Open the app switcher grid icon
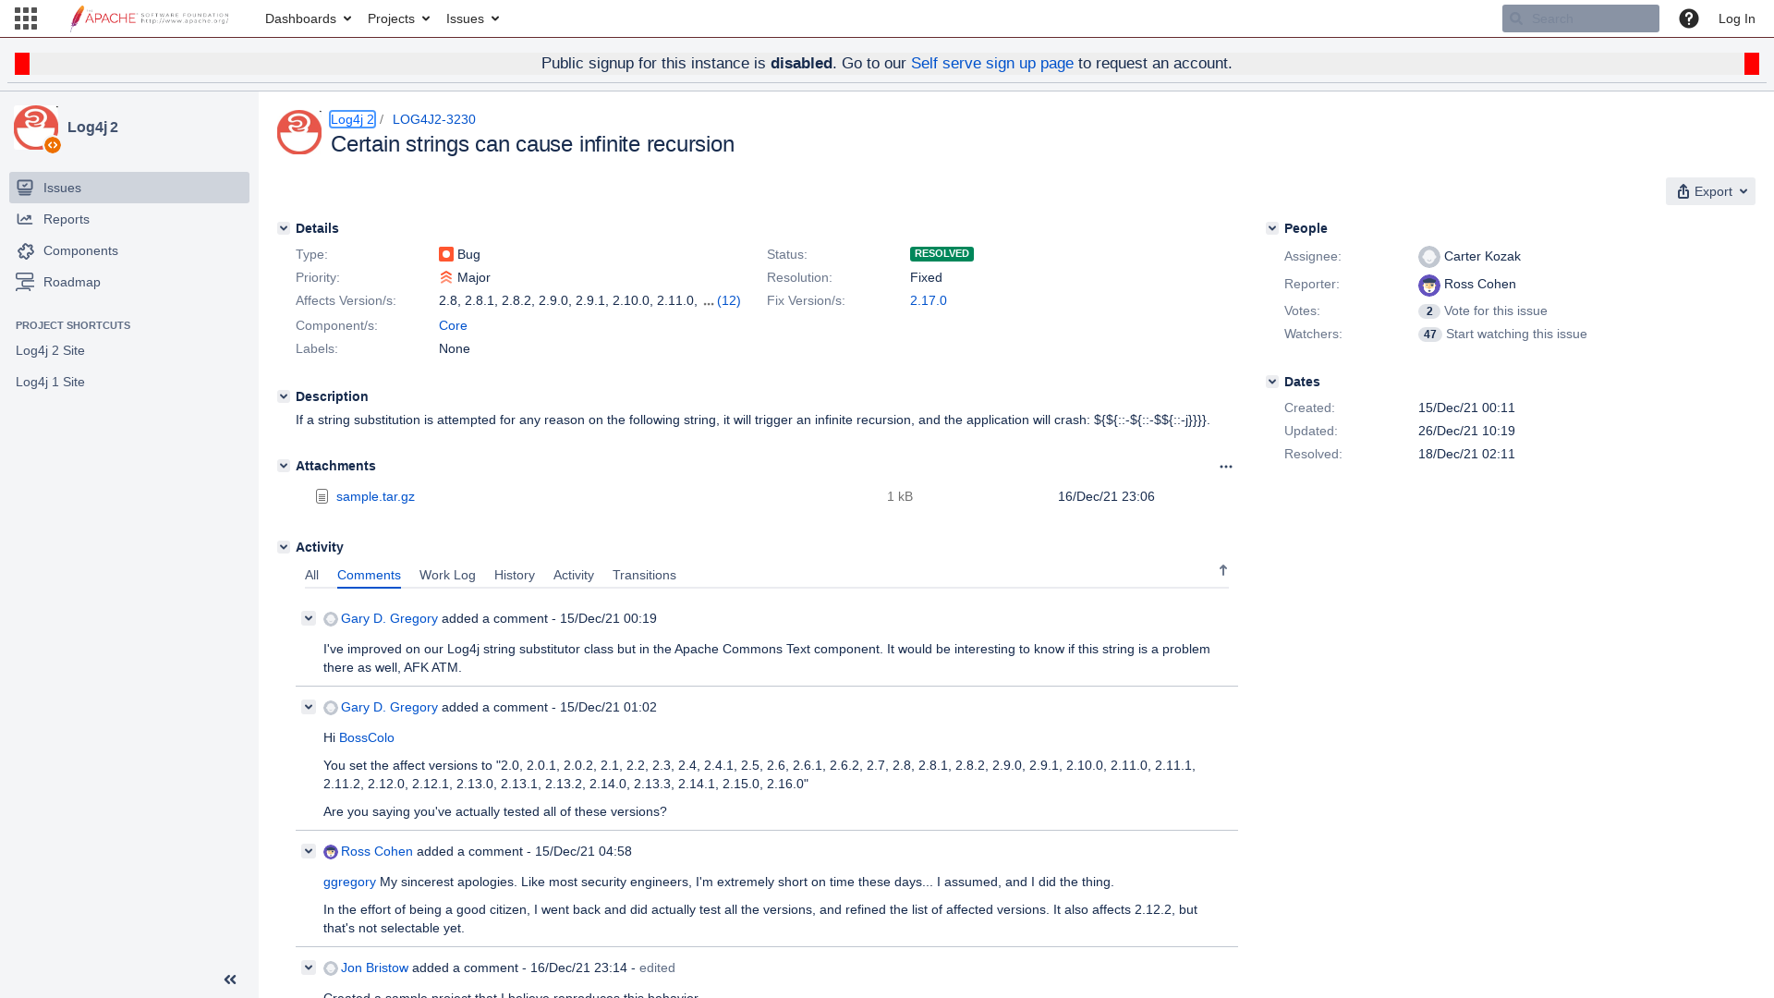The height and width of the screenshot is (998, 1774). point(26,18)
